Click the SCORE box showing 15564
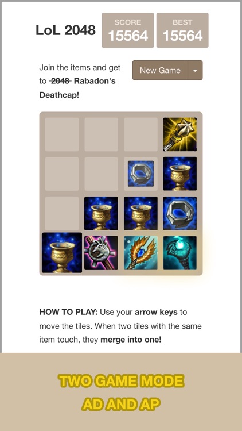 click(x=128, y=30)
